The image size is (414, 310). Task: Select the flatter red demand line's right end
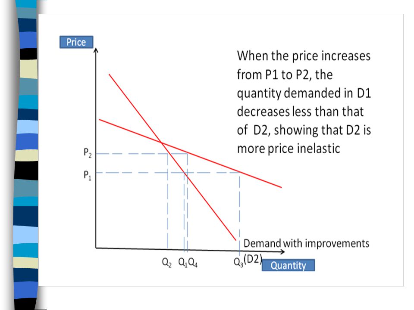pos(281,187)
